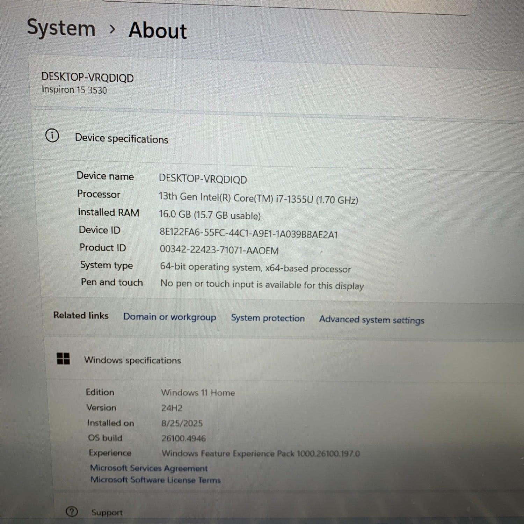This screenshot has height=524, width=524.
Task: Select the 16.0 GB (15.7 GB usable) value
Action: click(x=210, y=215)
